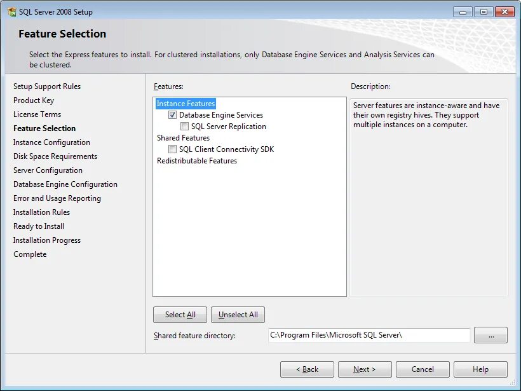Cancel the SQL Server setup
The image size is (521, 391).
(423, 369)
